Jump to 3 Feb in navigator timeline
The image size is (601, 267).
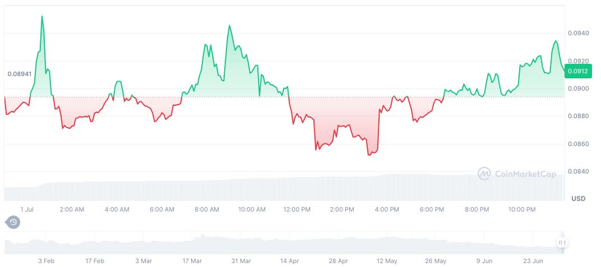pos(46,261)
